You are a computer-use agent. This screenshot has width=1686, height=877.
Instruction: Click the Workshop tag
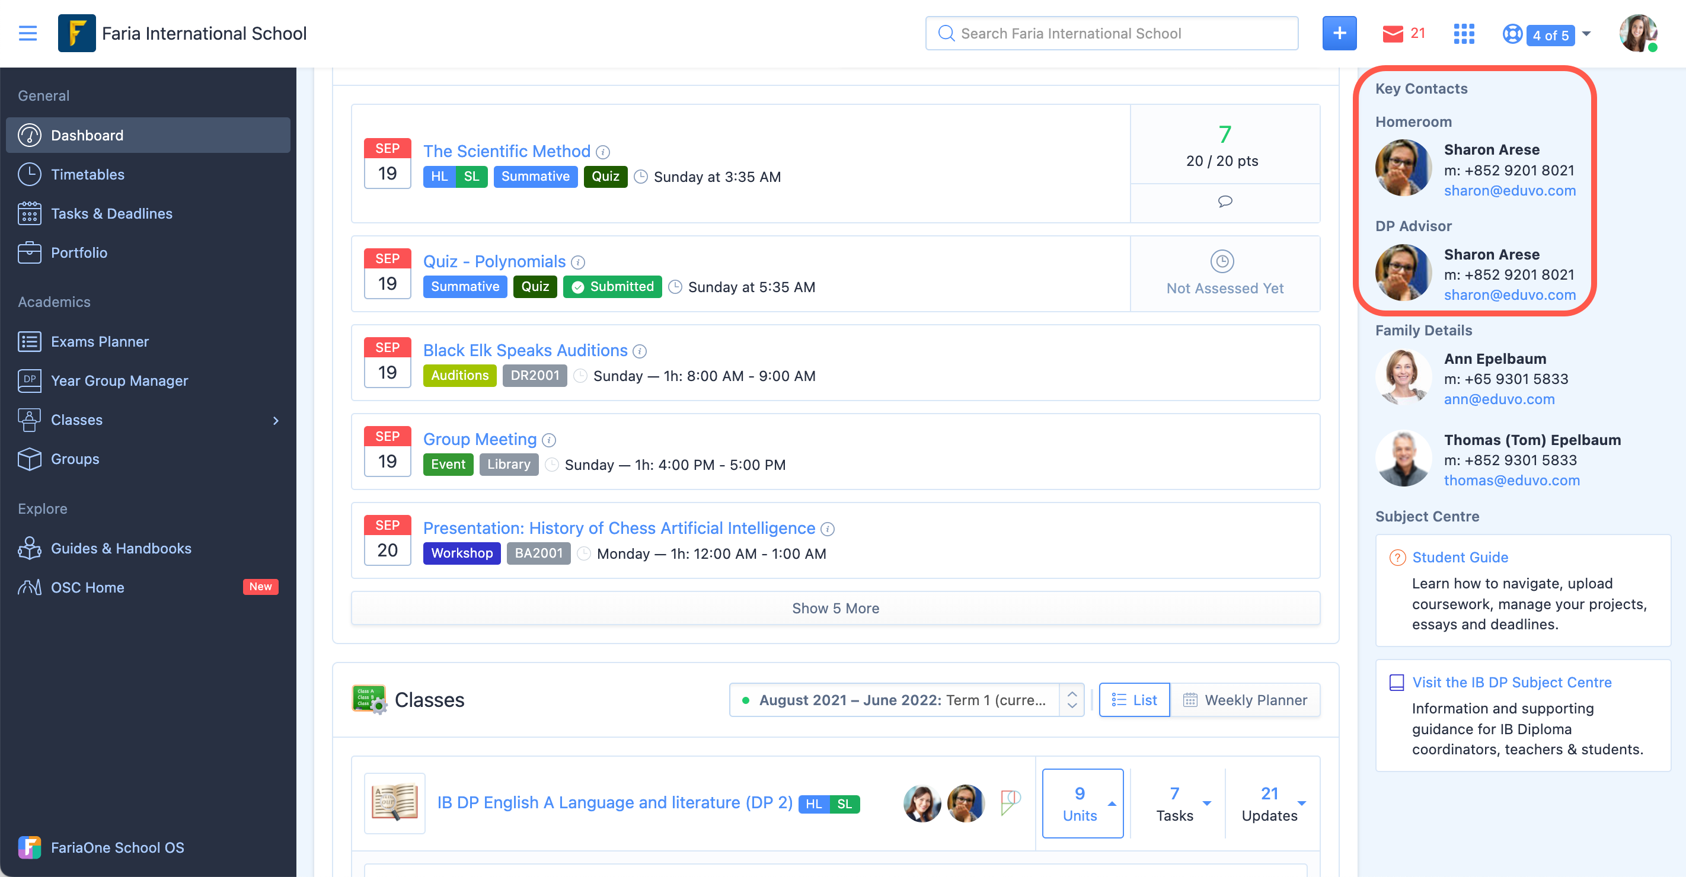click(x=461, y=554)
